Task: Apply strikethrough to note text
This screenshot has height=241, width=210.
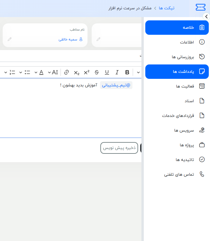Action: (96, 72)
